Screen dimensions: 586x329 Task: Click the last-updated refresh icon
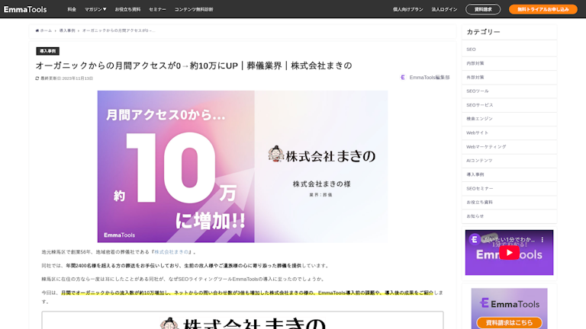tap(37, 78)
